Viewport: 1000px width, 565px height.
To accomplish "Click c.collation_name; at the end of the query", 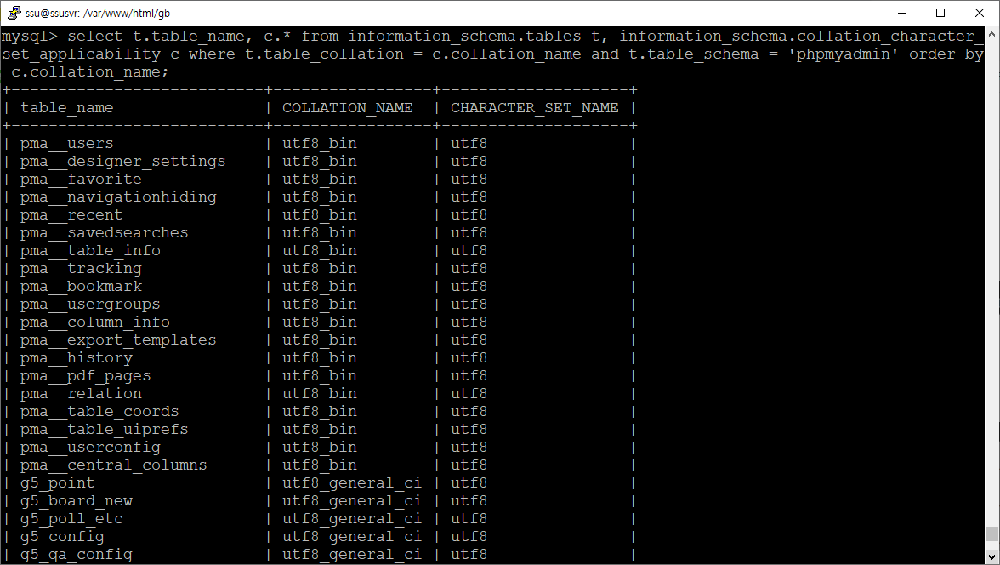I will click(x=90, y=72).
